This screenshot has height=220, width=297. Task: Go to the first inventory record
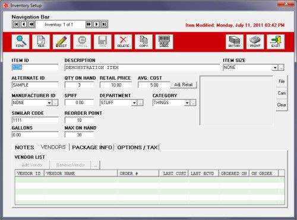click(16, 24)
